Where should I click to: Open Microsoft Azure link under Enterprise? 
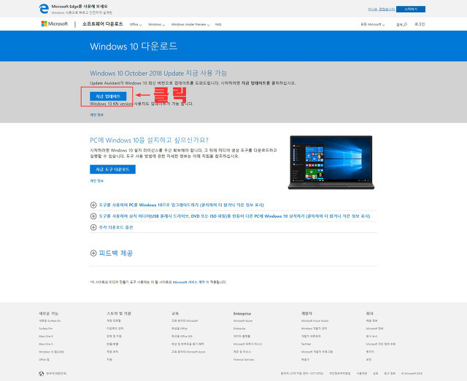tap(243, 321)
